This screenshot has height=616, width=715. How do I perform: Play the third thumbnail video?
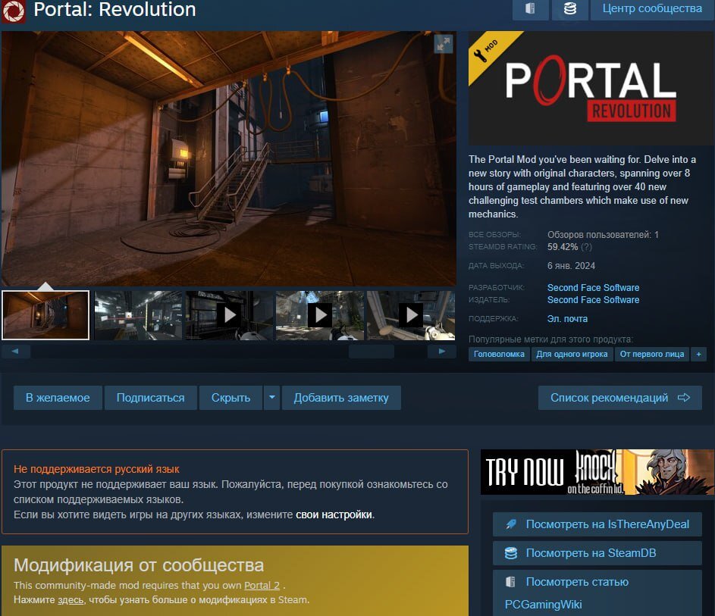click(229, 315)
